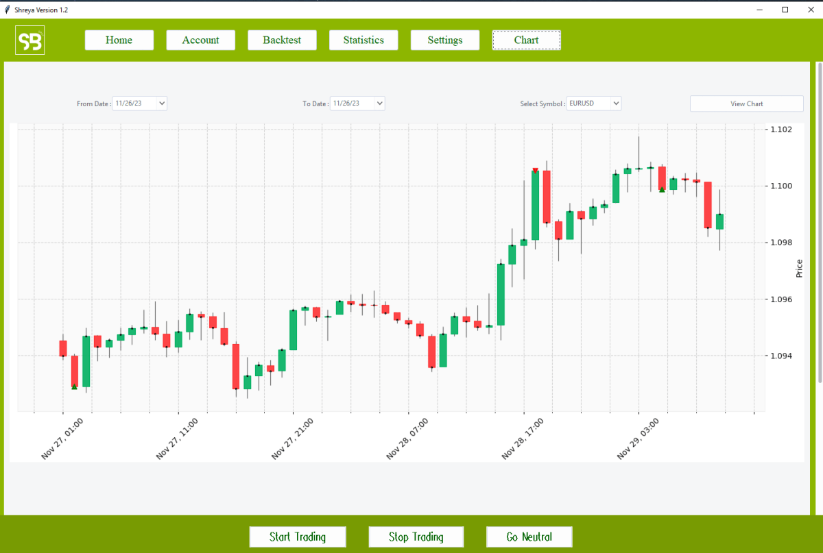Switch to the Home tab
The height and width of the screenshot is (553, 823).
click(x=119, y=40)
